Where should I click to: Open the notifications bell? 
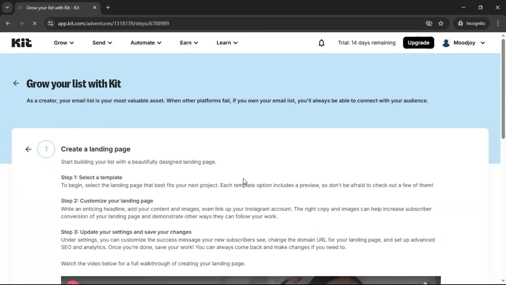click(x=322, y=42)
